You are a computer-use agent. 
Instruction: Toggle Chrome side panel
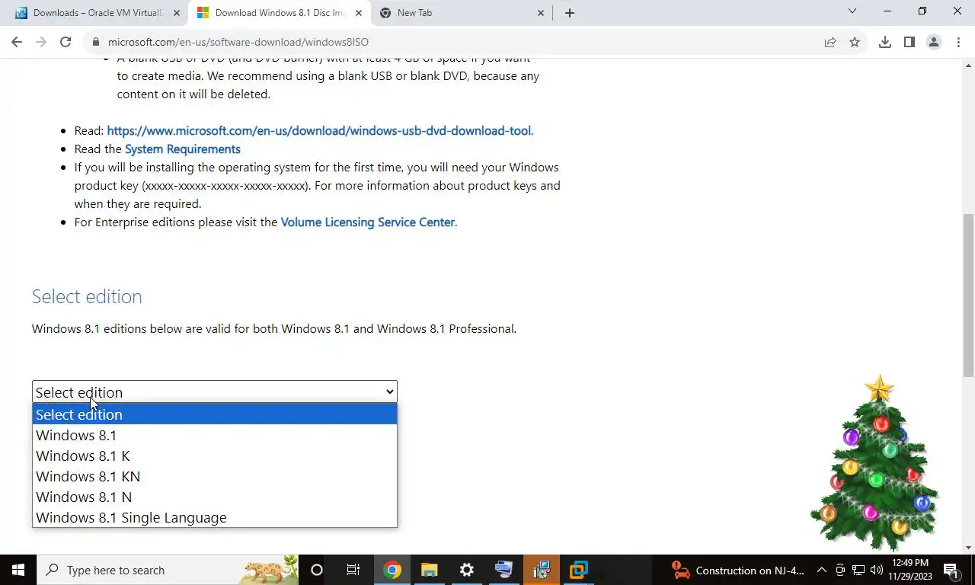(909, 42)
